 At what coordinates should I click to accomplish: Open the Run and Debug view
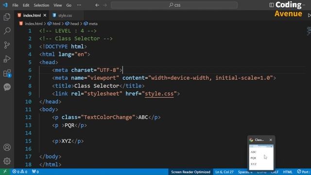coord(7,59)
